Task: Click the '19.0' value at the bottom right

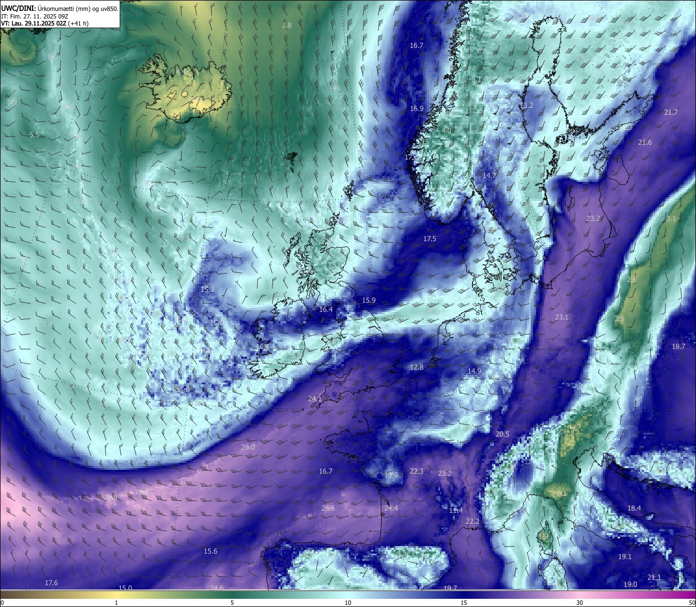Action: click(630, 585)
